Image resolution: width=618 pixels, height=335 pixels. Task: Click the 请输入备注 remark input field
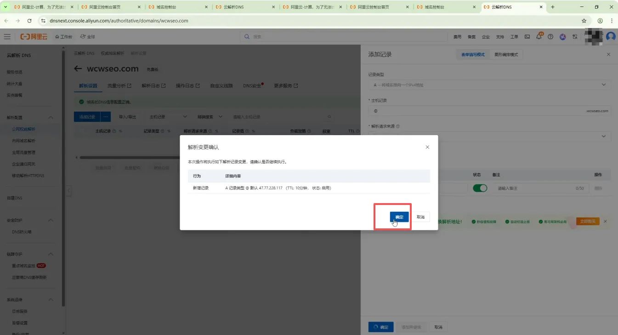(533, 188)
